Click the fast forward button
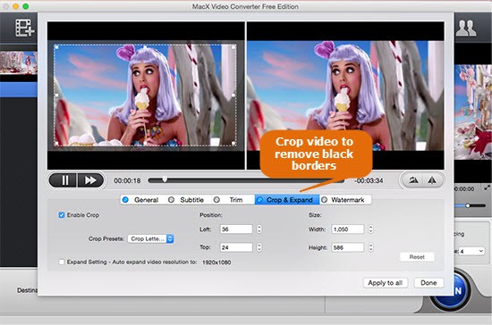This screenshot has width=492, height=325. [90, 180]
